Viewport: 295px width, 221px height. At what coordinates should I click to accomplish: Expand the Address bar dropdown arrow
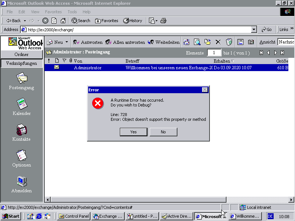pos(254,29)
